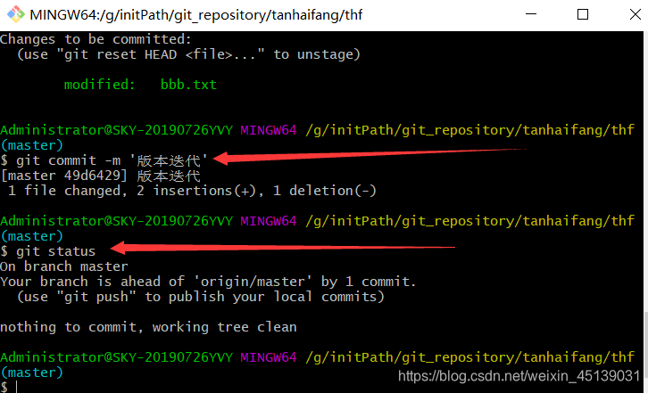648x393 pixels.
Task: Open the Git Bash title bar icon menu
Action: click(x=16, y=15)
